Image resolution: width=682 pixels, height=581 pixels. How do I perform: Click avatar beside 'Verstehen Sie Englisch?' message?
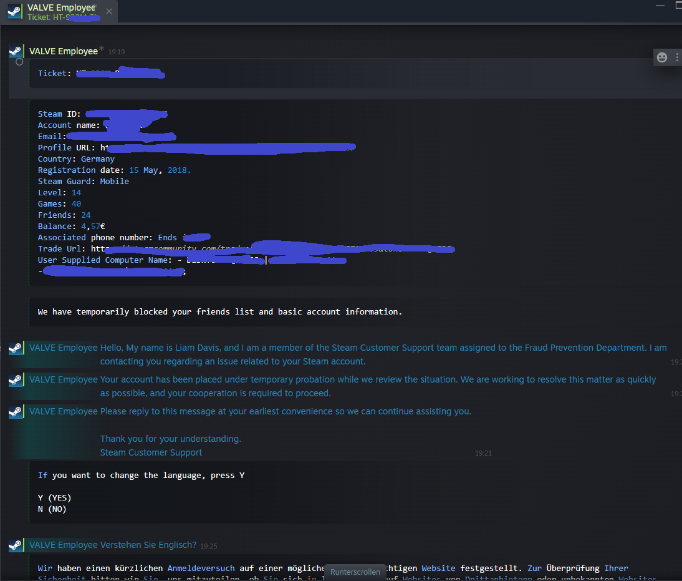[x=16, y=545]
